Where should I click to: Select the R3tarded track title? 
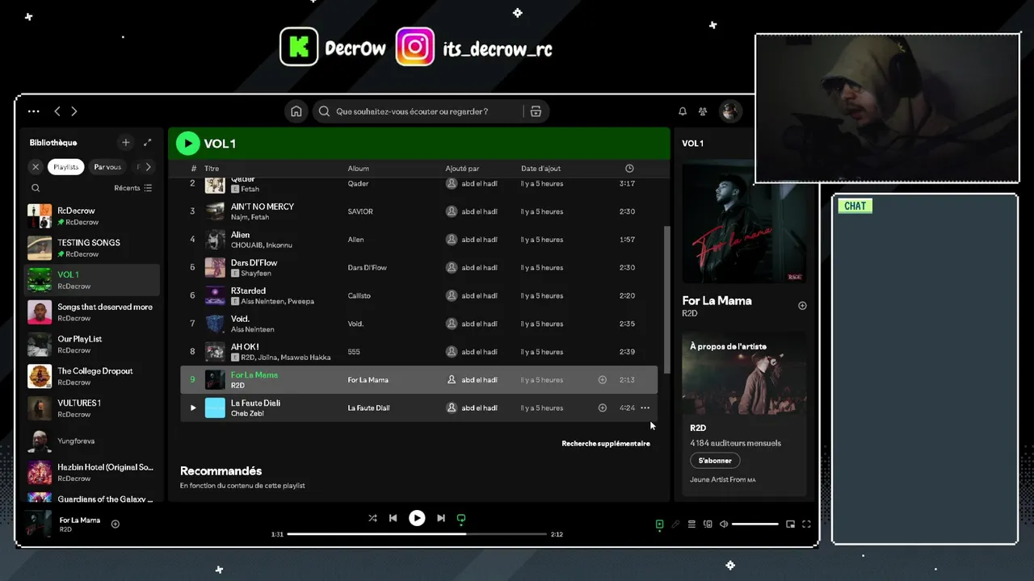click(x=248, y=290)
